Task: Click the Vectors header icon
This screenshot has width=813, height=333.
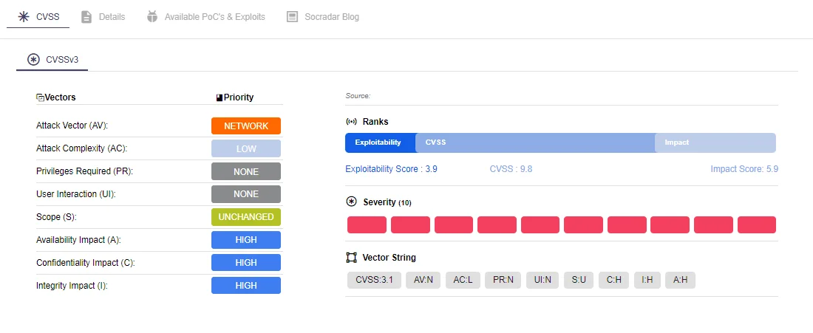Action: point(40,97)
